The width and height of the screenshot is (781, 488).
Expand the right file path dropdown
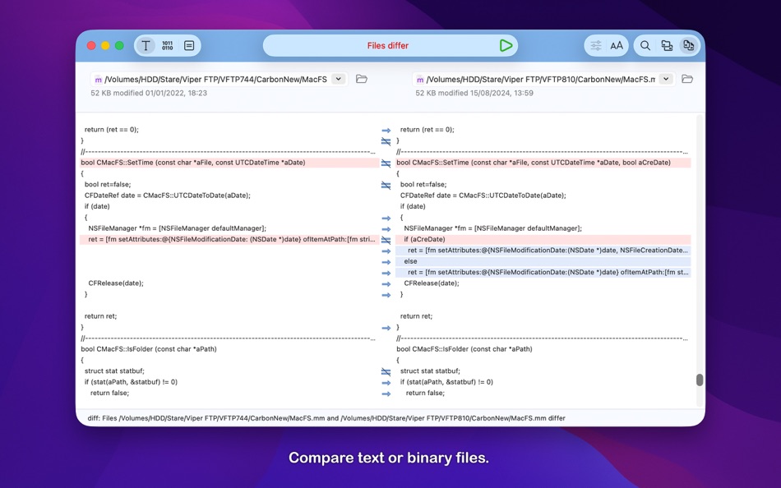coord(666,79)
